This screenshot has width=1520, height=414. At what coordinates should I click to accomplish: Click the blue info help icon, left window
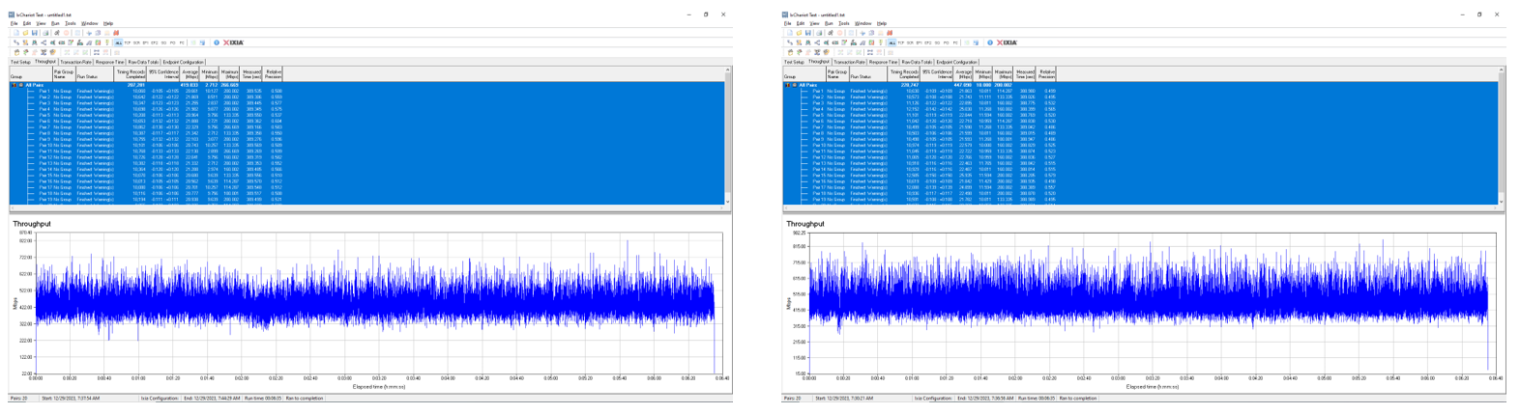tap(217, 42)
